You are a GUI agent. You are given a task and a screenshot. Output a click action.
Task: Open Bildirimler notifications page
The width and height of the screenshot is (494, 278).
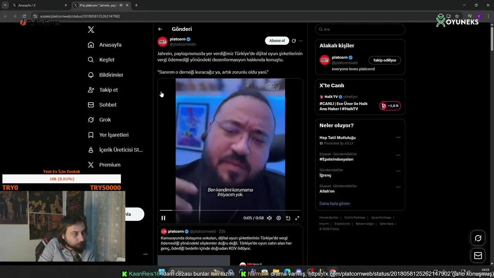105,75
